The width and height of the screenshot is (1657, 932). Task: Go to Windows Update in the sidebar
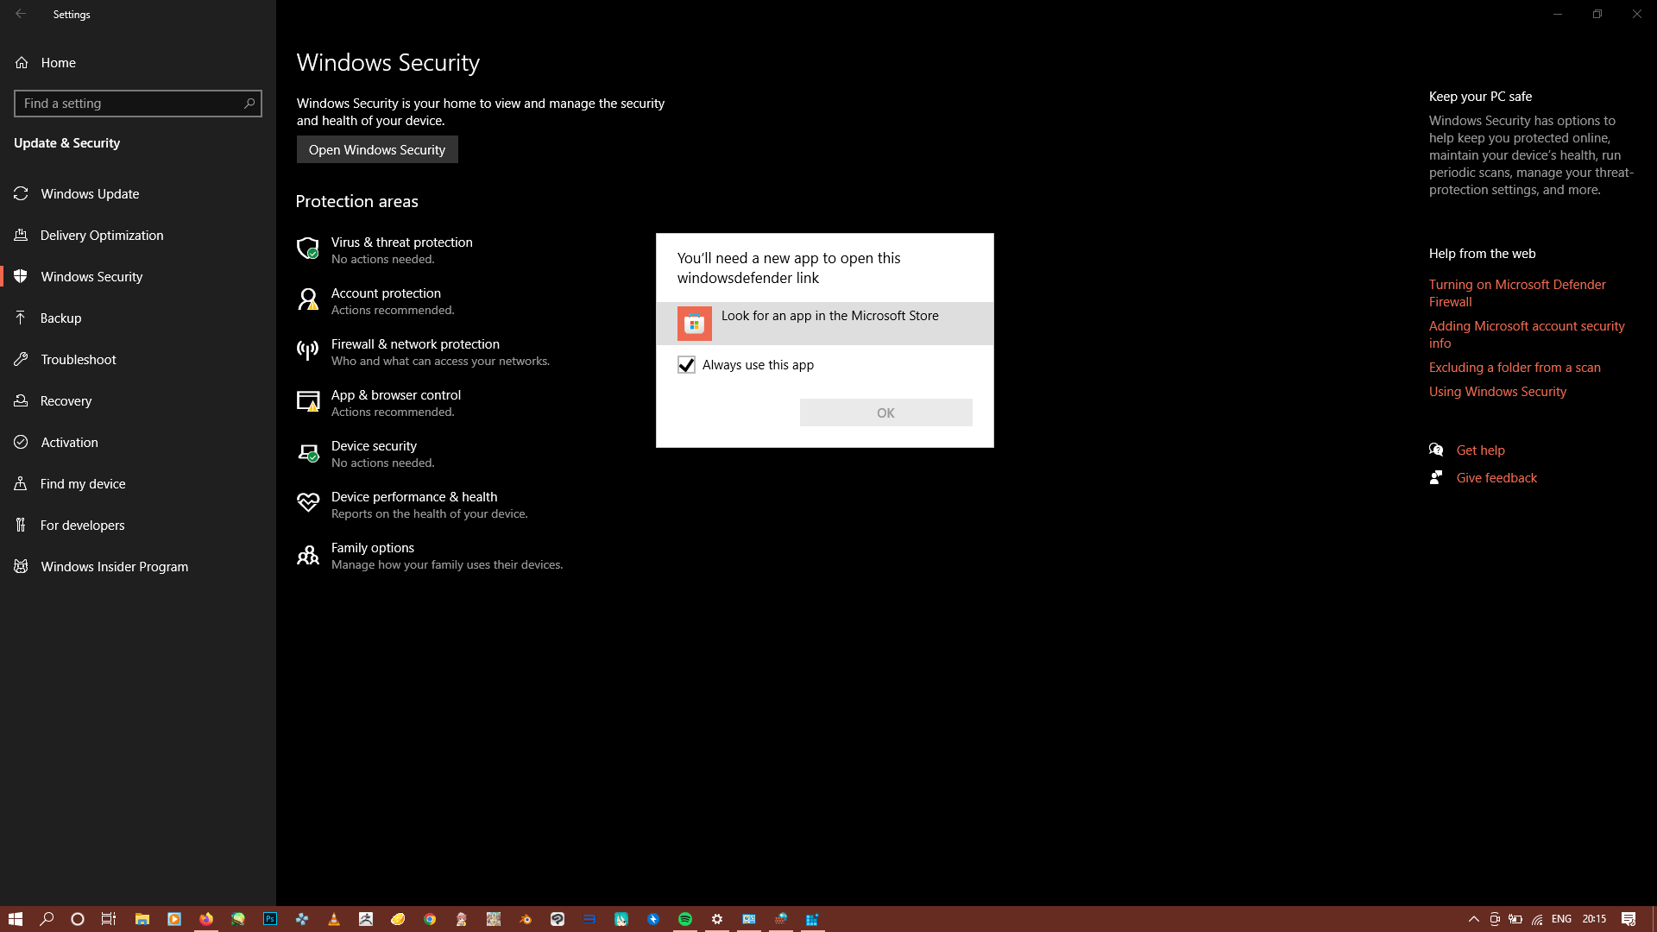click(90, 193)
